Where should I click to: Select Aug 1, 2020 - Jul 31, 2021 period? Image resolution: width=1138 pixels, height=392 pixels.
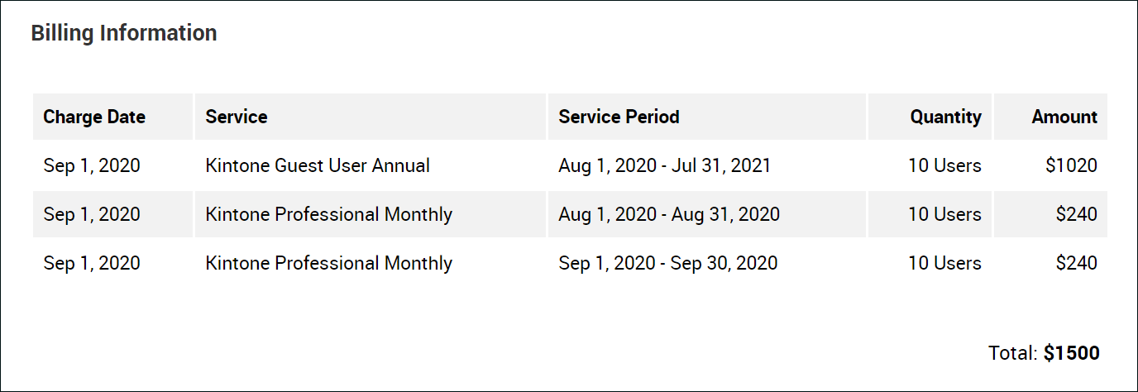click(664, 165)
